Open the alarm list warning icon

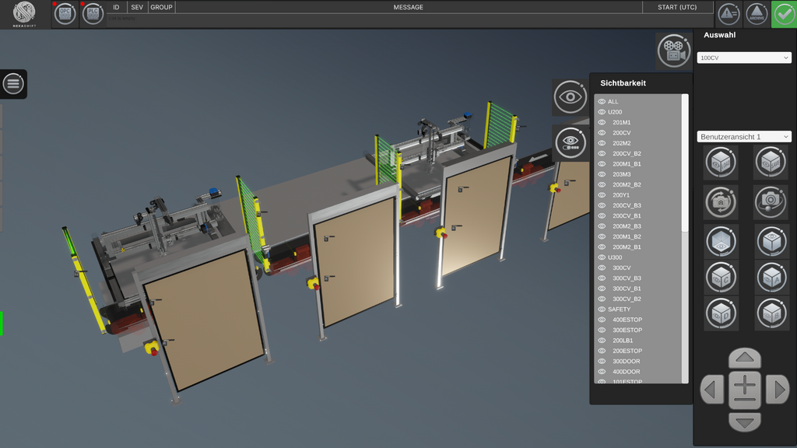click(729, 14)
